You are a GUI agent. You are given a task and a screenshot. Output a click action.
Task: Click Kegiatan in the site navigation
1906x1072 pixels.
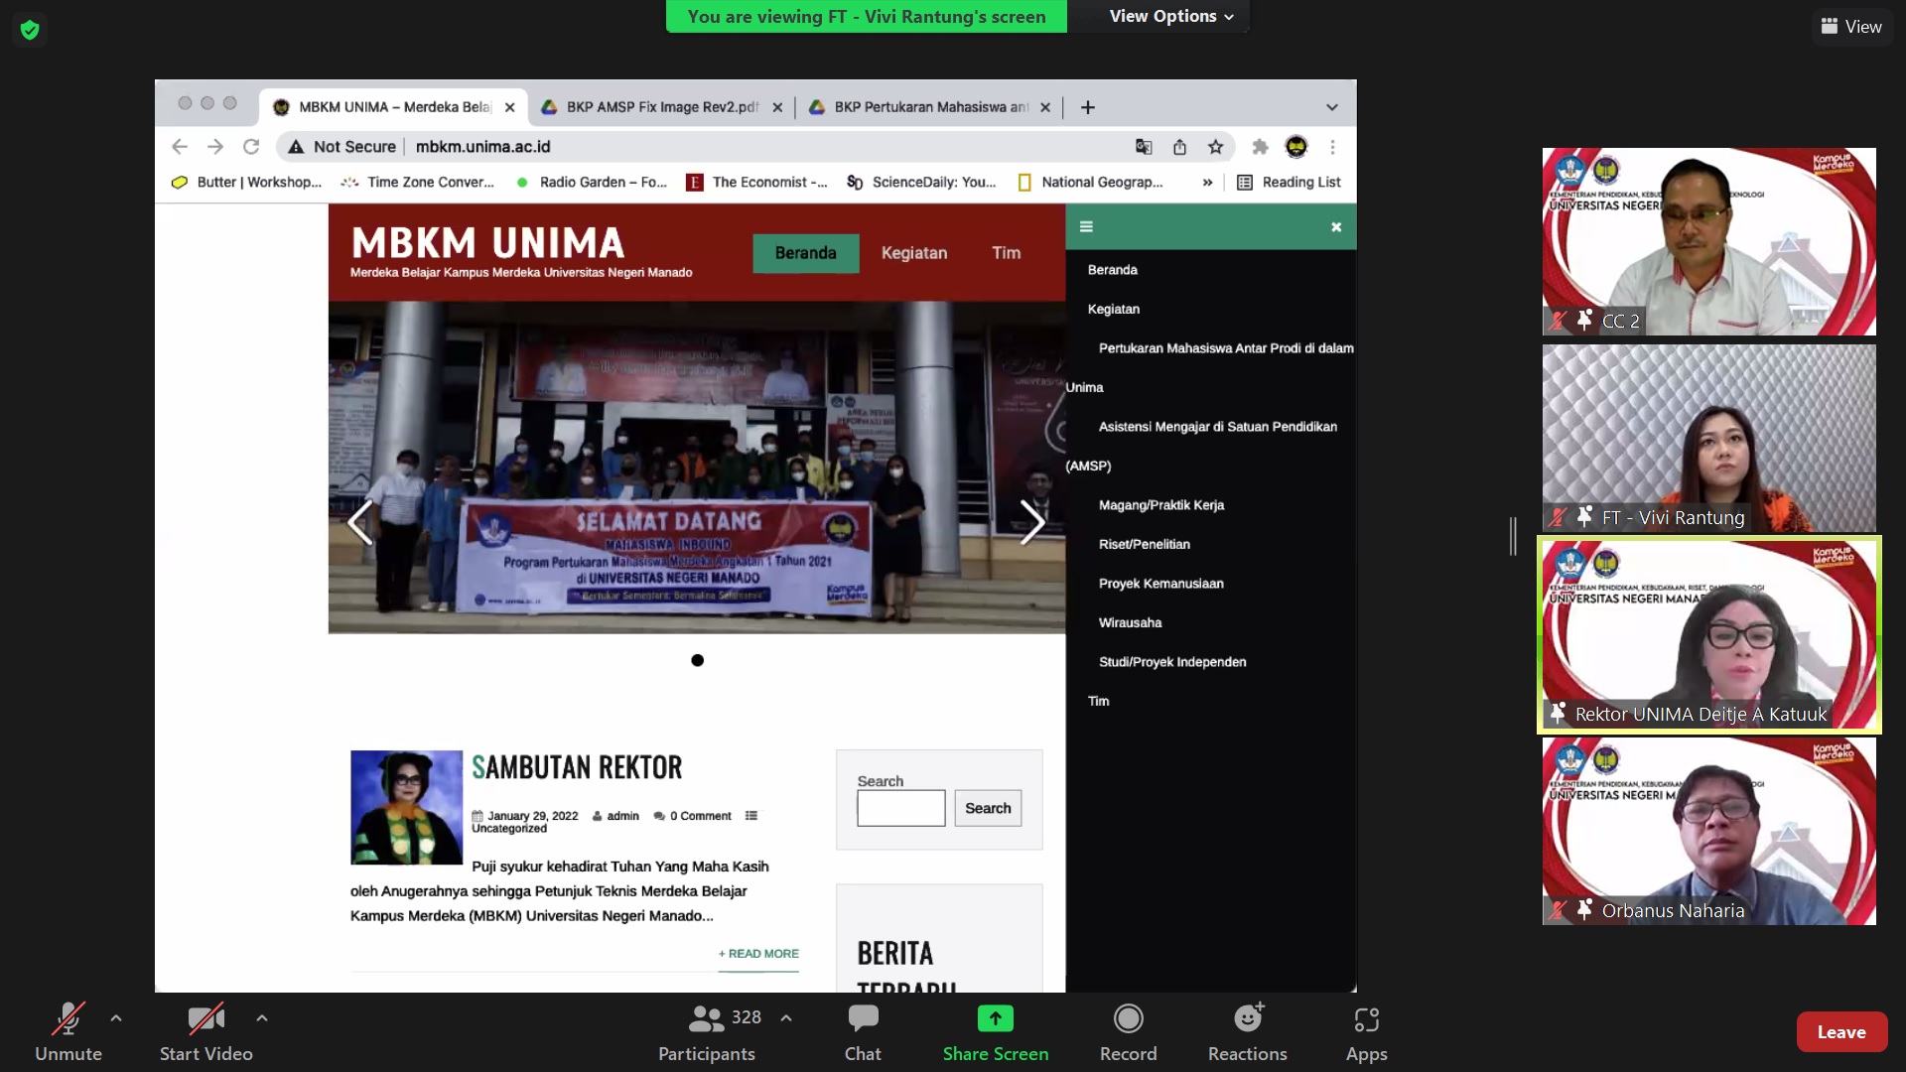(x=914, y=253)
